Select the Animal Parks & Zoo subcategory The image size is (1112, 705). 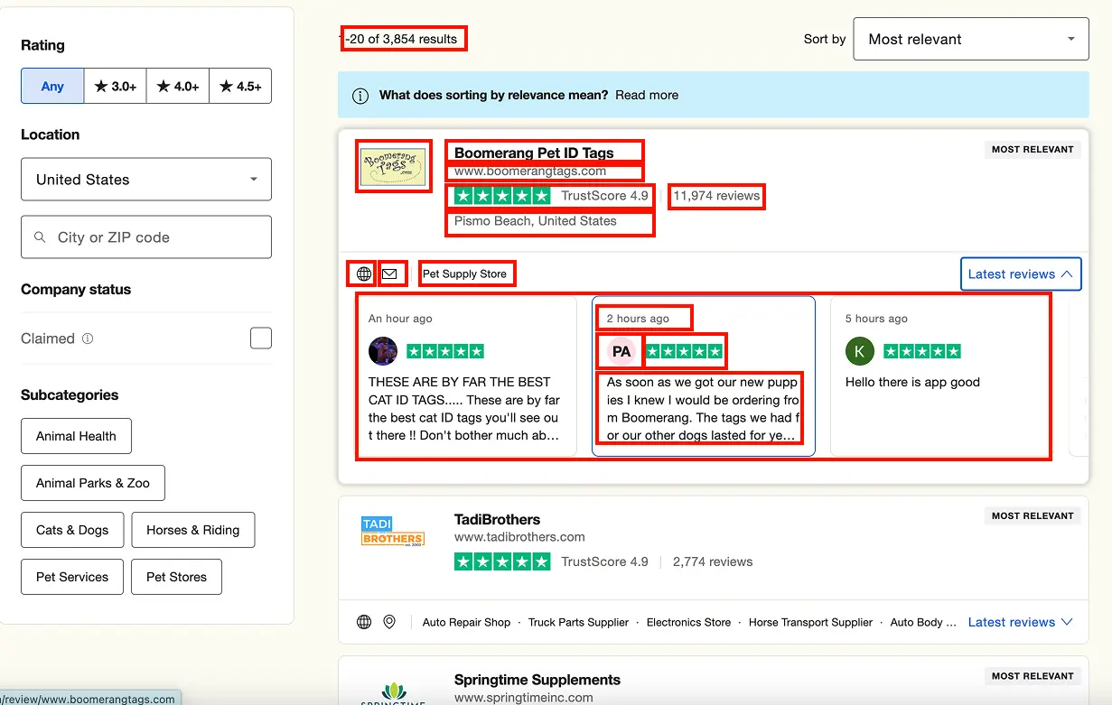[x=93, y=483]
